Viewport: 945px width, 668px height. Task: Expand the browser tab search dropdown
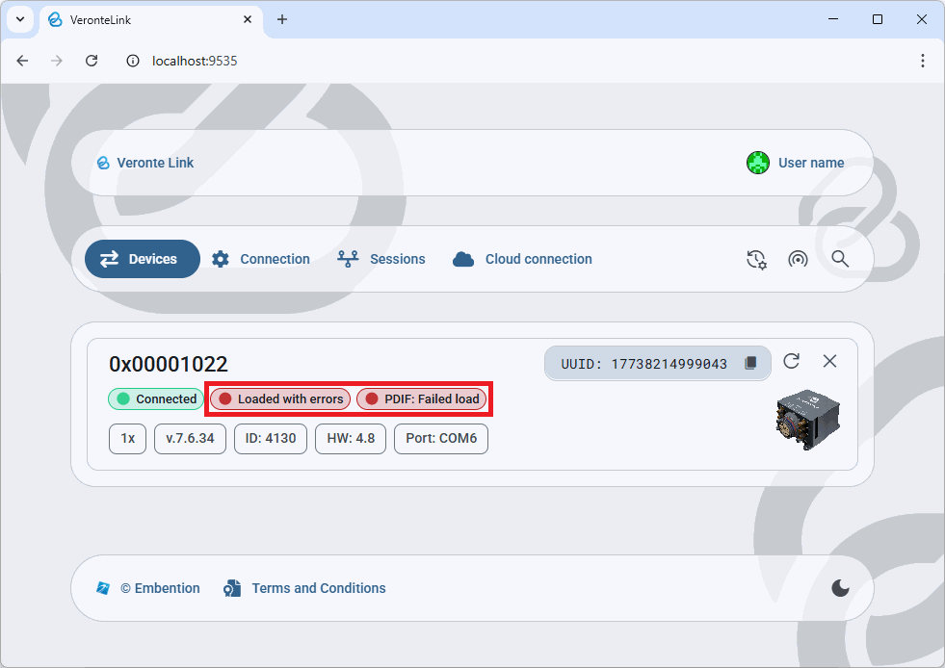pyautogui.click(x=19, y=19)
